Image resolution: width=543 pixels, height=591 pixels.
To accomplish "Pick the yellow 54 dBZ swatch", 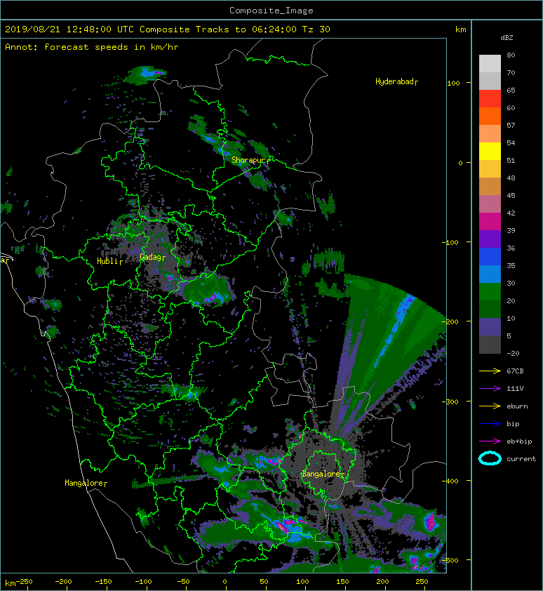I will point(490,151).
